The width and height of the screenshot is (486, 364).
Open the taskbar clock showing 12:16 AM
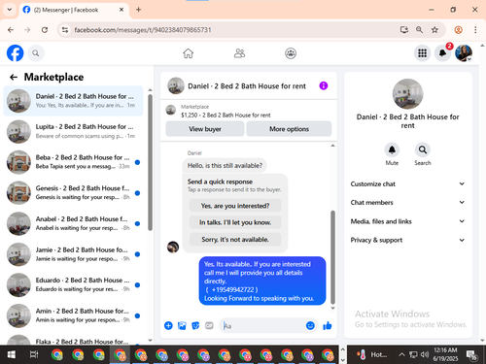445,354
